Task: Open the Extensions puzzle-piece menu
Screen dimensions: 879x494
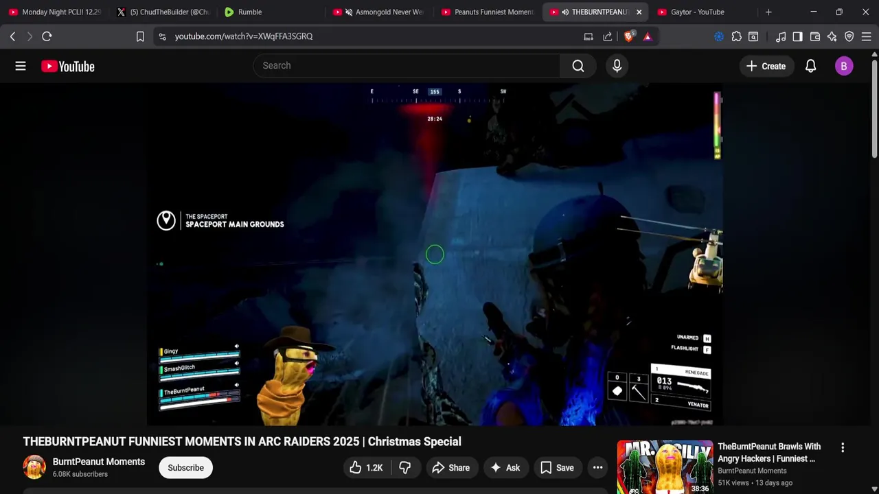Action: 736,36
